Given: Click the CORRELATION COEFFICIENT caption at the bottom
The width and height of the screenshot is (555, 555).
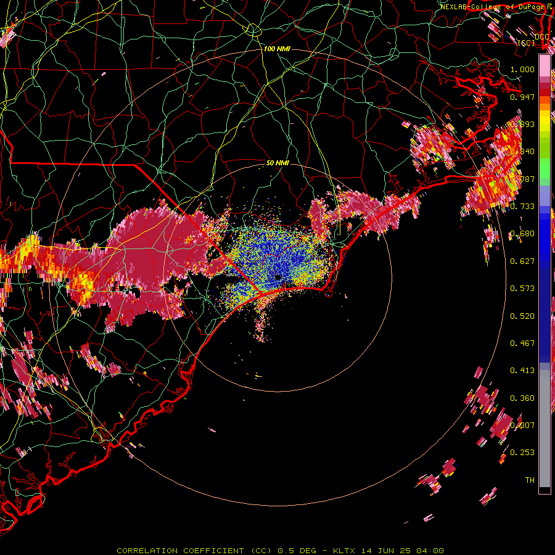Looking at the screenshot, I should click(195, 551).
